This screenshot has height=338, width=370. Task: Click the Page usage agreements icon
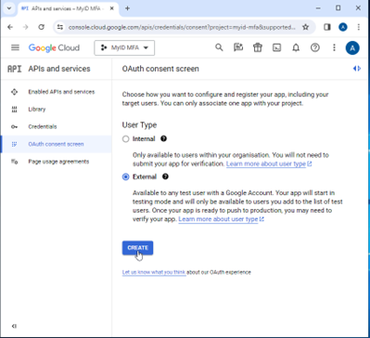pyautogui.click(x=14, y=162)
